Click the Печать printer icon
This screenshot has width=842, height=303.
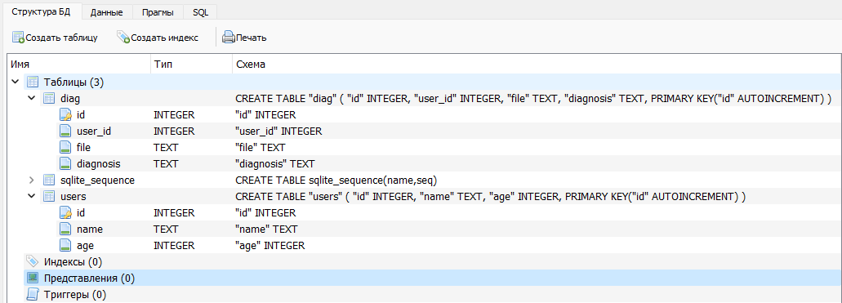pyautogui.click(x=229, y=38)
